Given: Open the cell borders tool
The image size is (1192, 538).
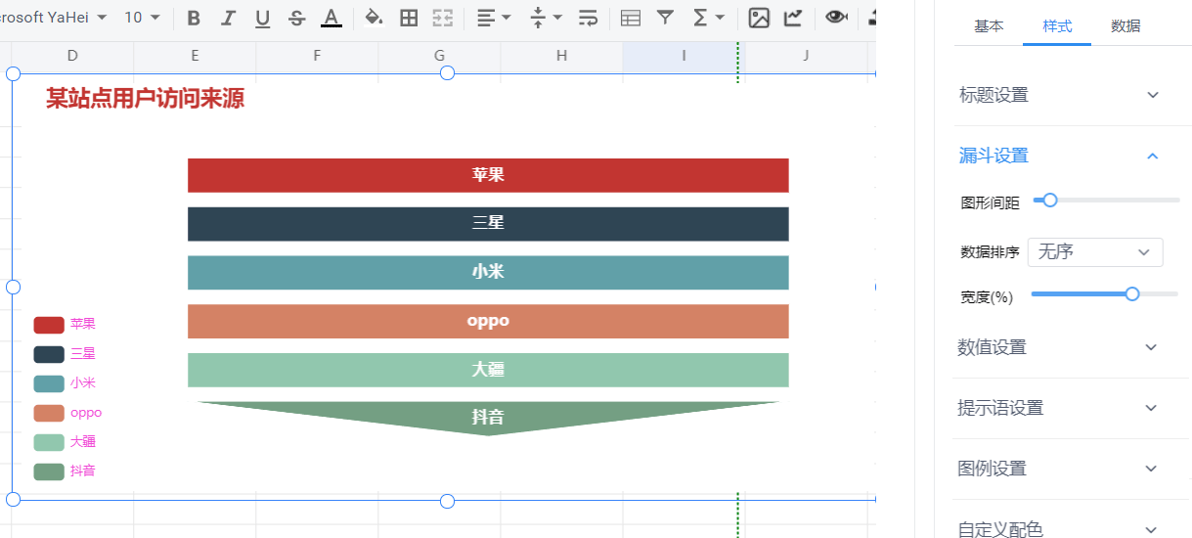Looking at the screenshot, I should [x=409, y=18].
